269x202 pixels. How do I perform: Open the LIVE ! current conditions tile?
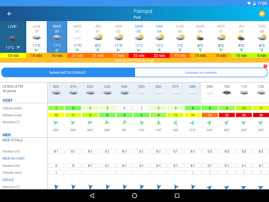[13, 37]
